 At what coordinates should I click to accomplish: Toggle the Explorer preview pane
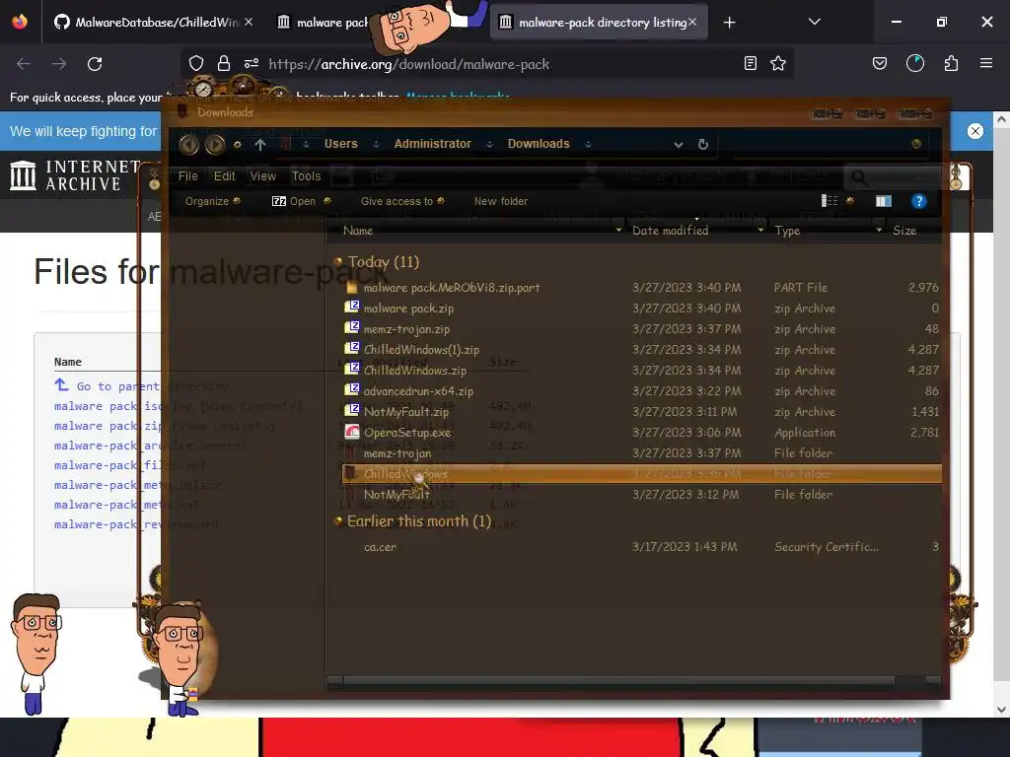click(x=884, y=201)
